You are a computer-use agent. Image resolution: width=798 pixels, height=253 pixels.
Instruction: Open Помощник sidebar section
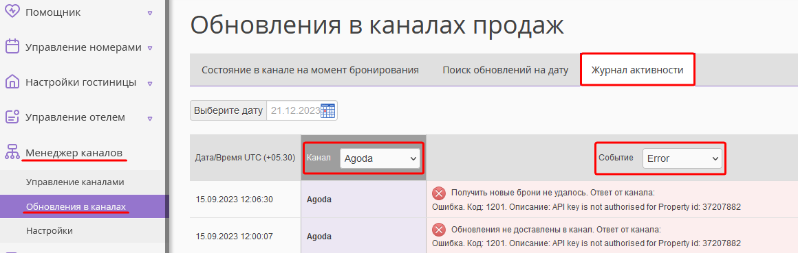[x=53, y=12]
